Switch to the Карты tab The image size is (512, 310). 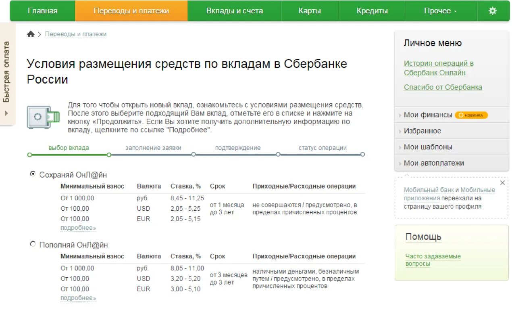pyautogui.click(x=310, y=11)
